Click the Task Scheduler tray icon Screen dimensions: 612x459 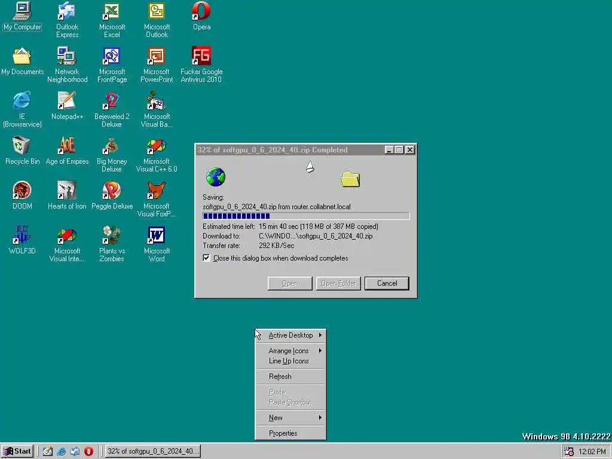point(569,452)
